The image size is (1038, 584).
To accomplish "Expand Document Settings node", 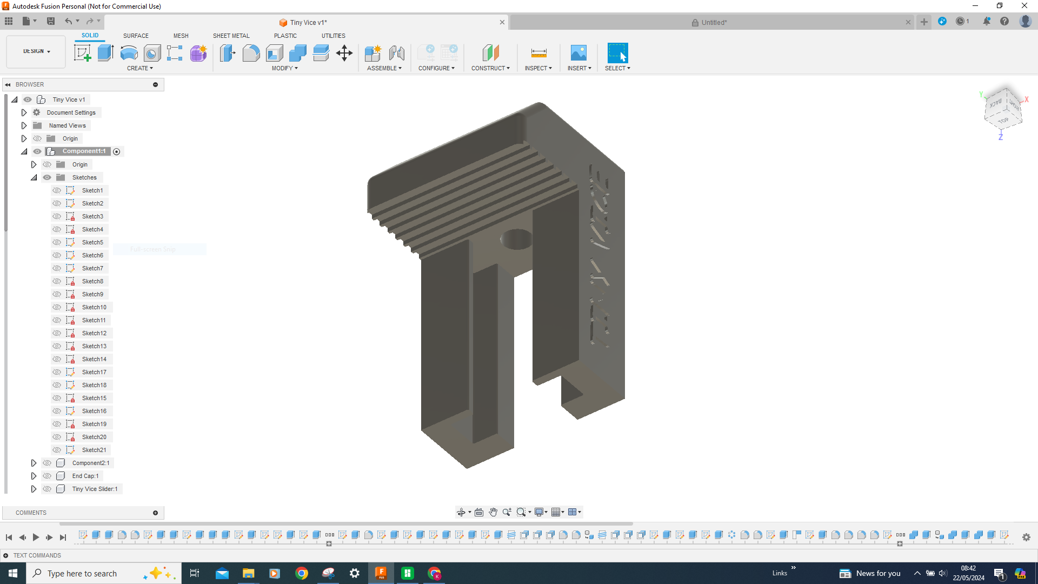I will click(x=24, y=112).
